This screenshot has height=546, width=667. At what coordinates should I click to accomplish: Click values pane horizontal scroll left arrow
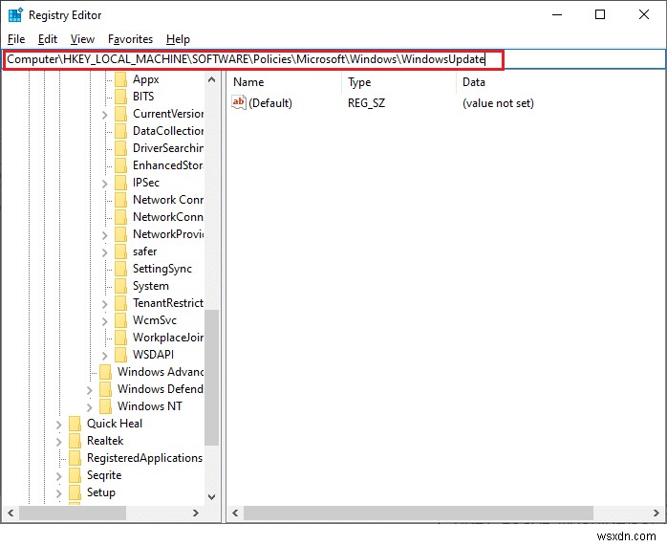coord(235,513)
